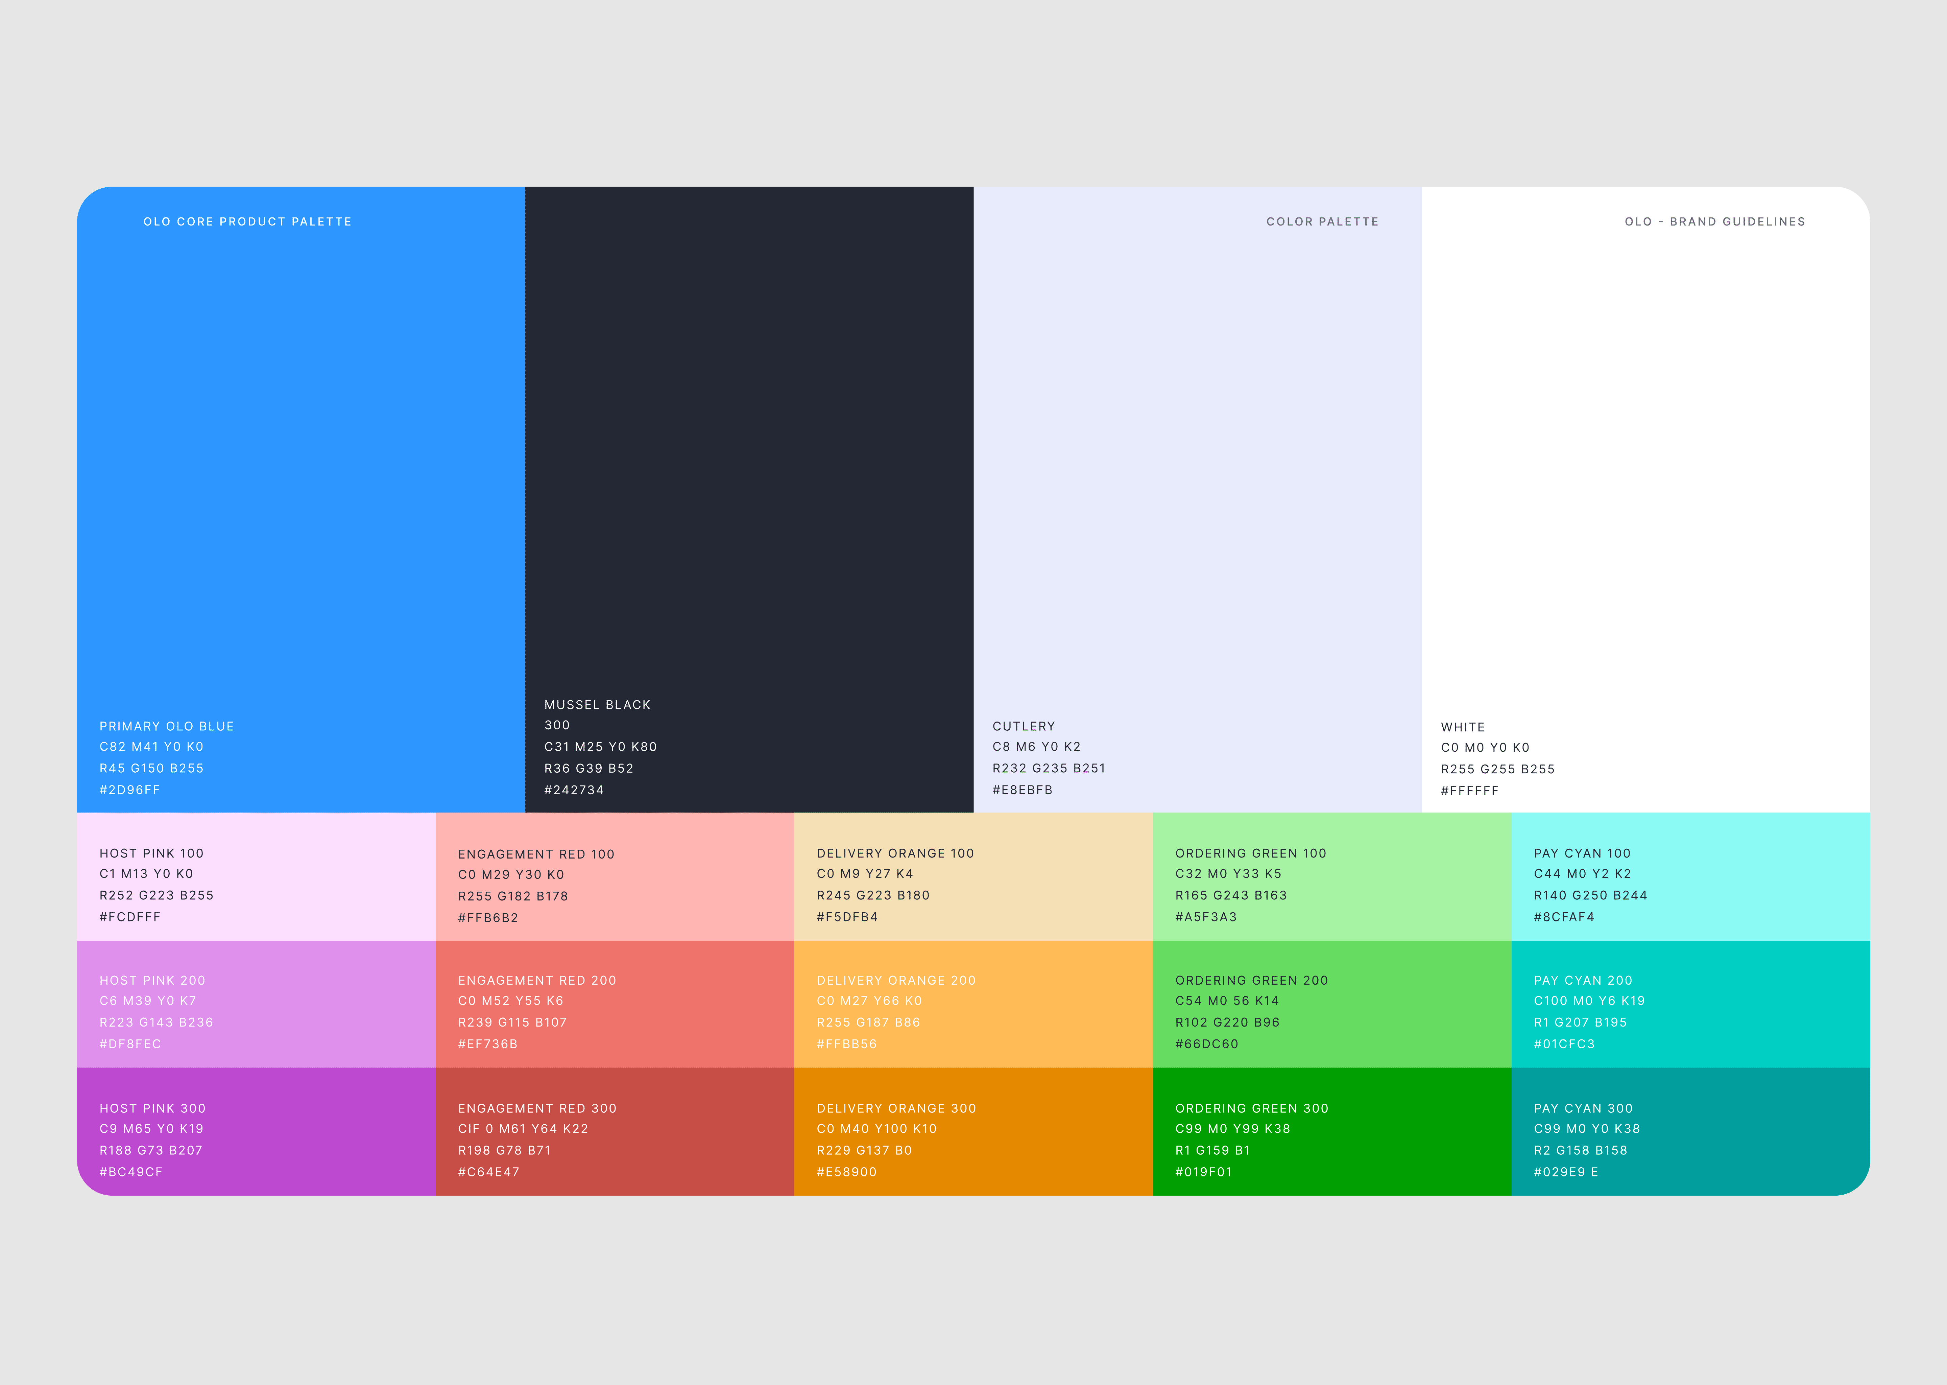Click the #E8EBFB hex value label
The height and width of the screenshot is (1385, 1947).
point(1022,790)
